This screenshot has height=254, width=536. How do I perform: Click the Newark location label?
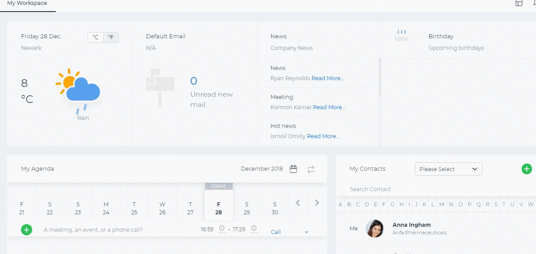(31, 48)
